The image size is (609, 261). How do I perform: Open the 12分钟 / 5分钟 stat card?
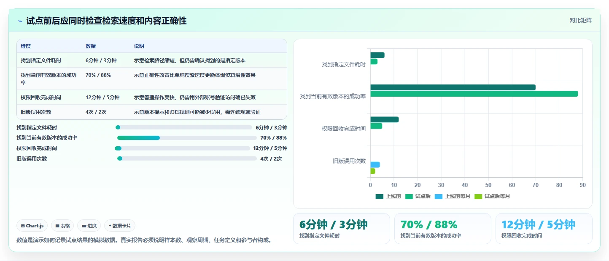(544, 229)
